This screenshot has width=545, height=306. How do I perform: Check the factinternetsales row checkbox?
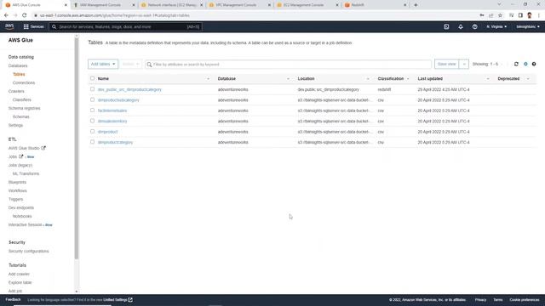[x=92, y=110]
